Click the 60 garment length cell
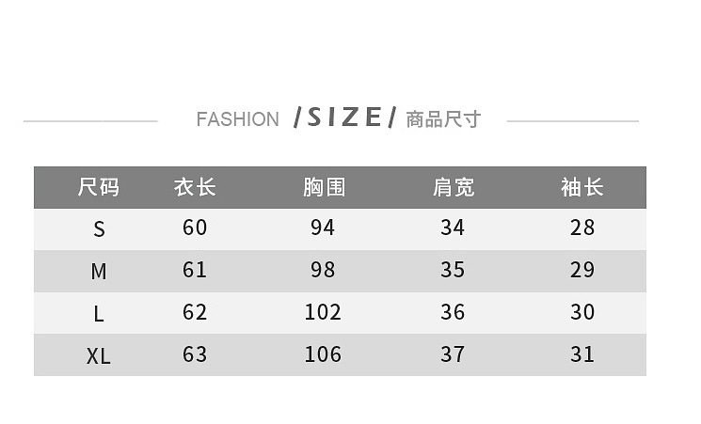701x424 pixels. click(195, 228)
